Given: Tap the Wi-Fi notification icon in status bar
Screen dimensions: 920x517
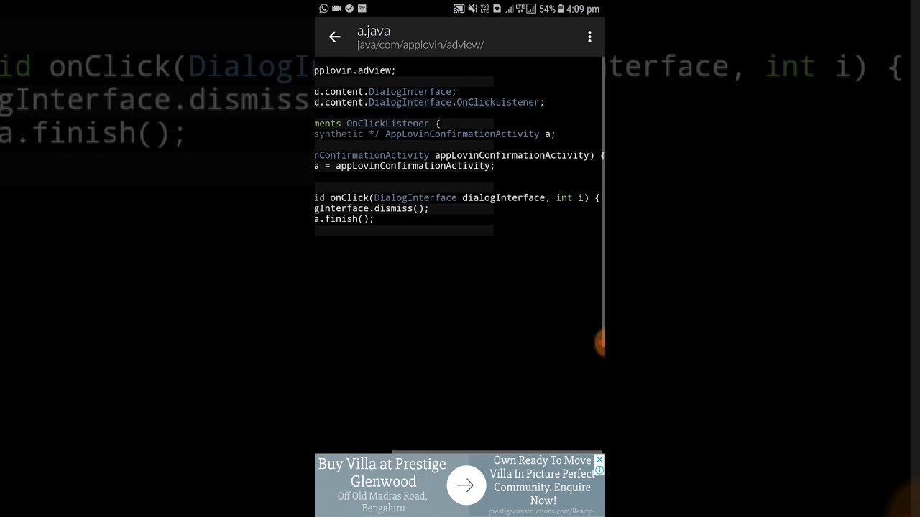Looking at the screenshot, I should 362,9.
